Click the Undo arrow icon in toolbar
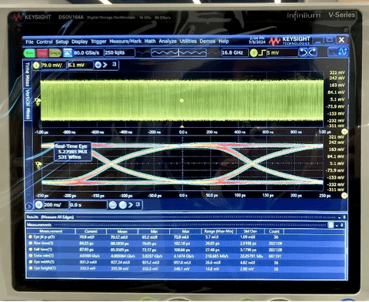The height and width of the screenshot is (302, 369). click(x=303, y=52)
